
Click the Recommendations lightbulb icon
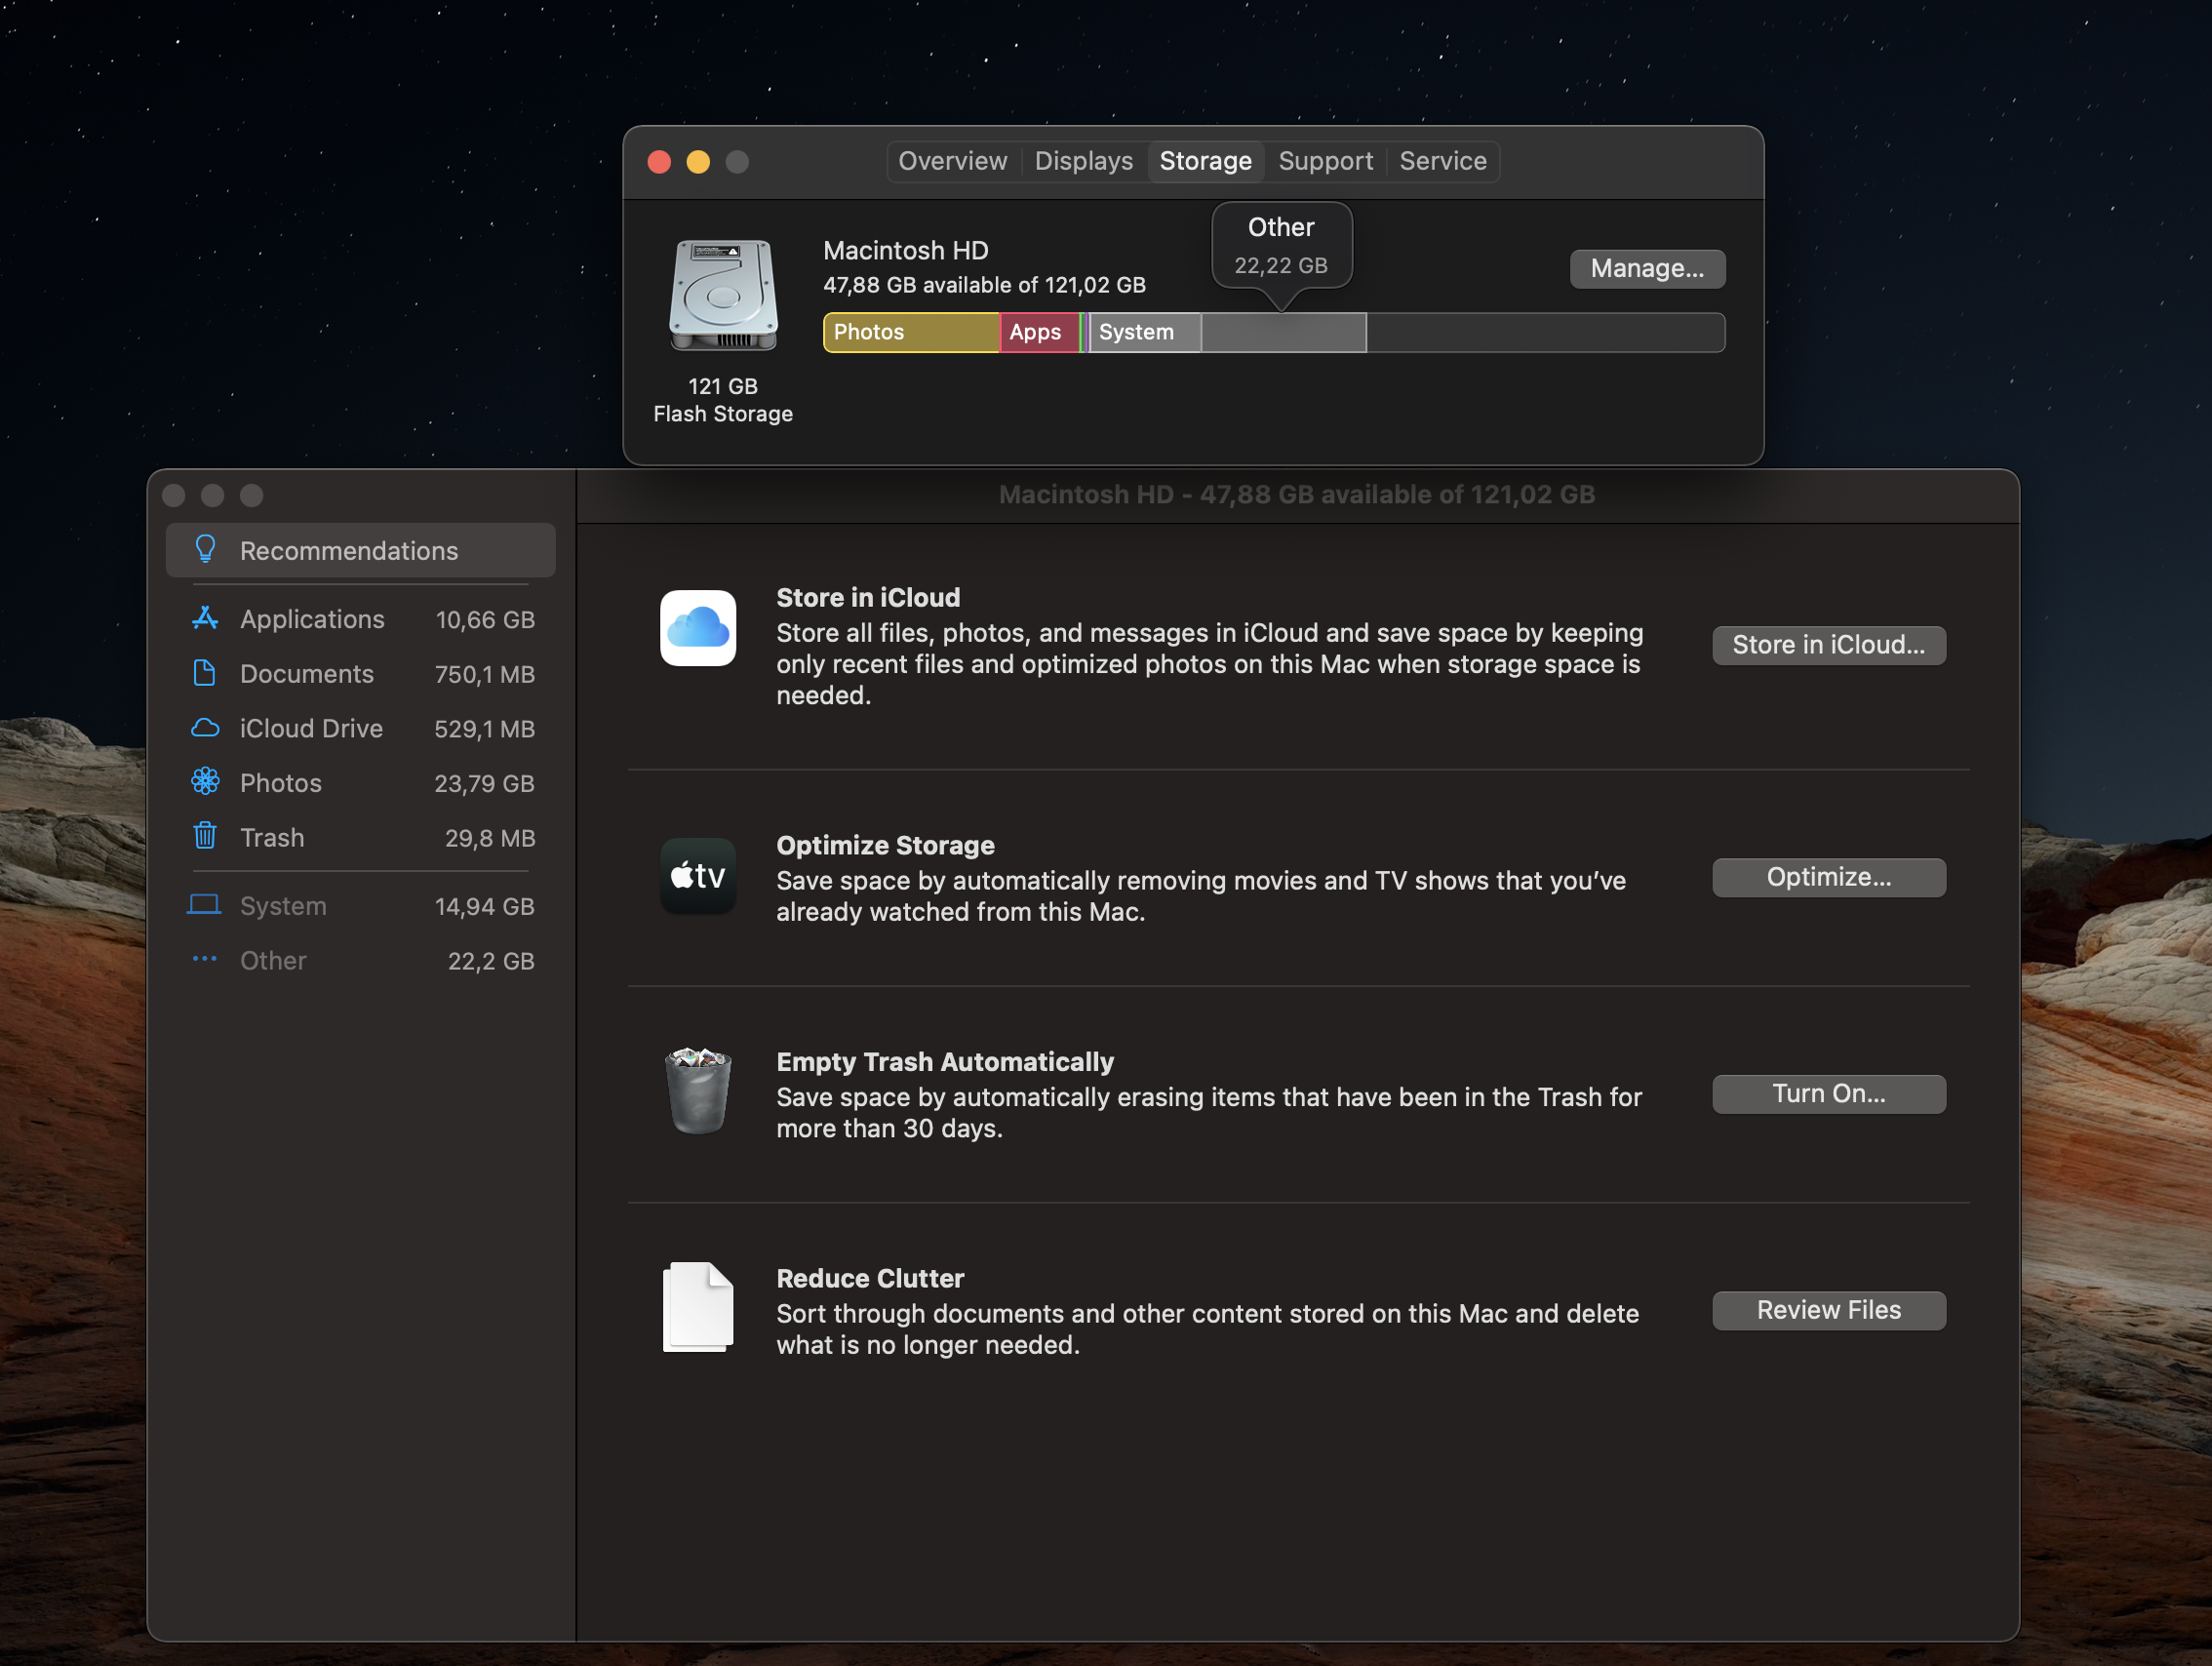click(x=205, y=549)
